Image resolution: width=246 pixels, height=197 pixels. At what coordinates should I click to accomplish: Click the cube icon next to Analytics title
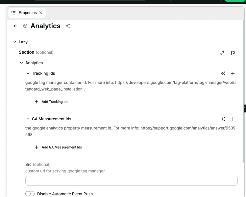pos(25,26)
